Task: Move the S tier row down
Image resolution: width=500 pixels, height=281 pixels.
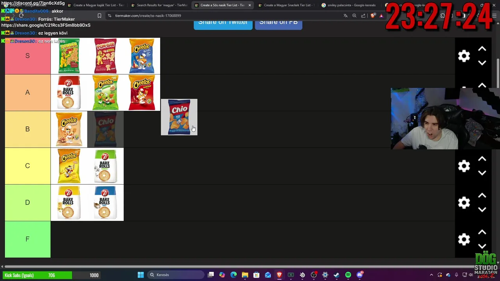Action: coord(482,63)
